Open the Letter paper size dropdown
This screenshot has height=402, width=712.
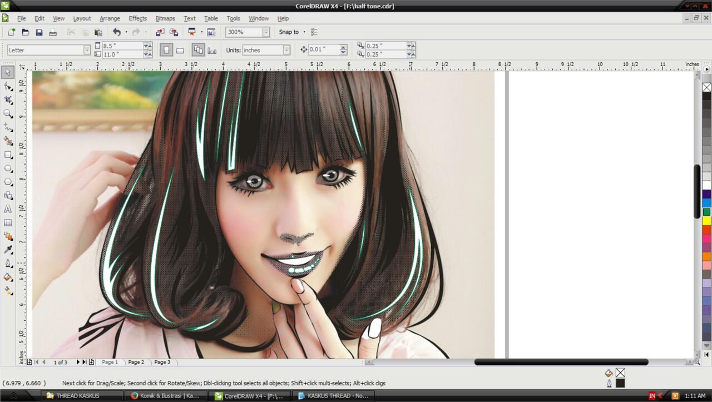[x=87, y=50]
